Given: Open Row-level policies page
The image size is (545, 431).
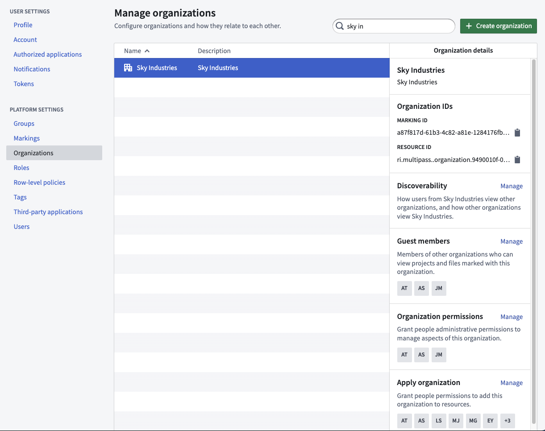Looking at the screenshot, I should coord(39,182).
